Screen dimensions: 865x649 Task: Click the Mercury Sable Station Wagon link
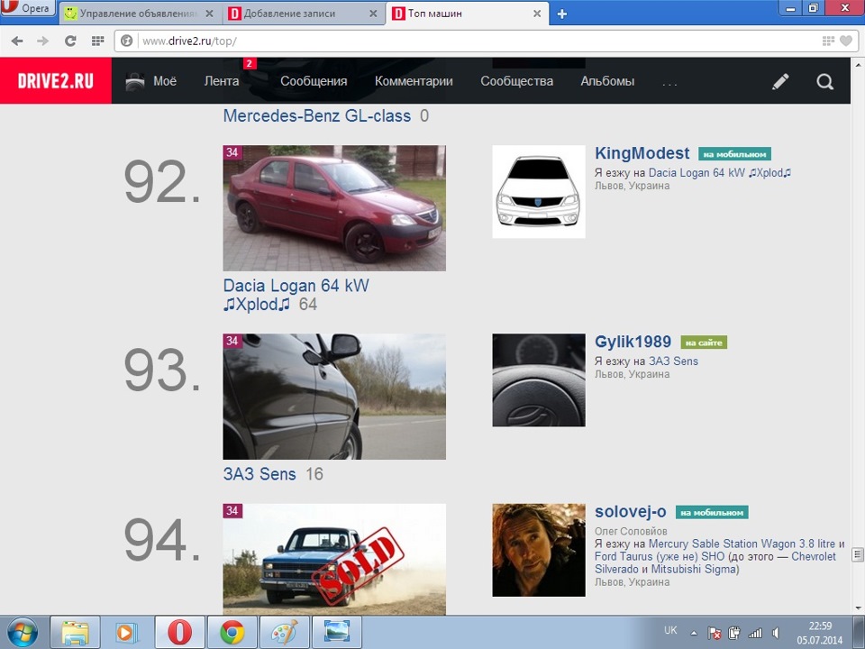tap(742, 544)
